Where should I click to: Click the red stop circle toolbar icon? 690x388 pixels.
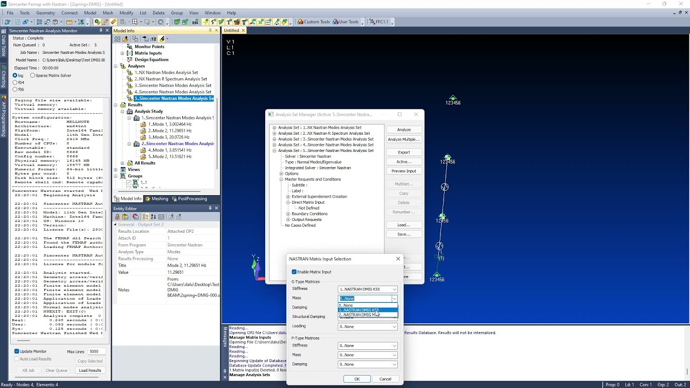tap(161, 22)
